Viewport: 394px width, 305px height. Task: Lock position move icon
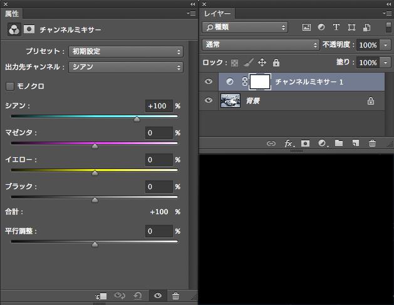pyautogui.click(x=262, y=62)
